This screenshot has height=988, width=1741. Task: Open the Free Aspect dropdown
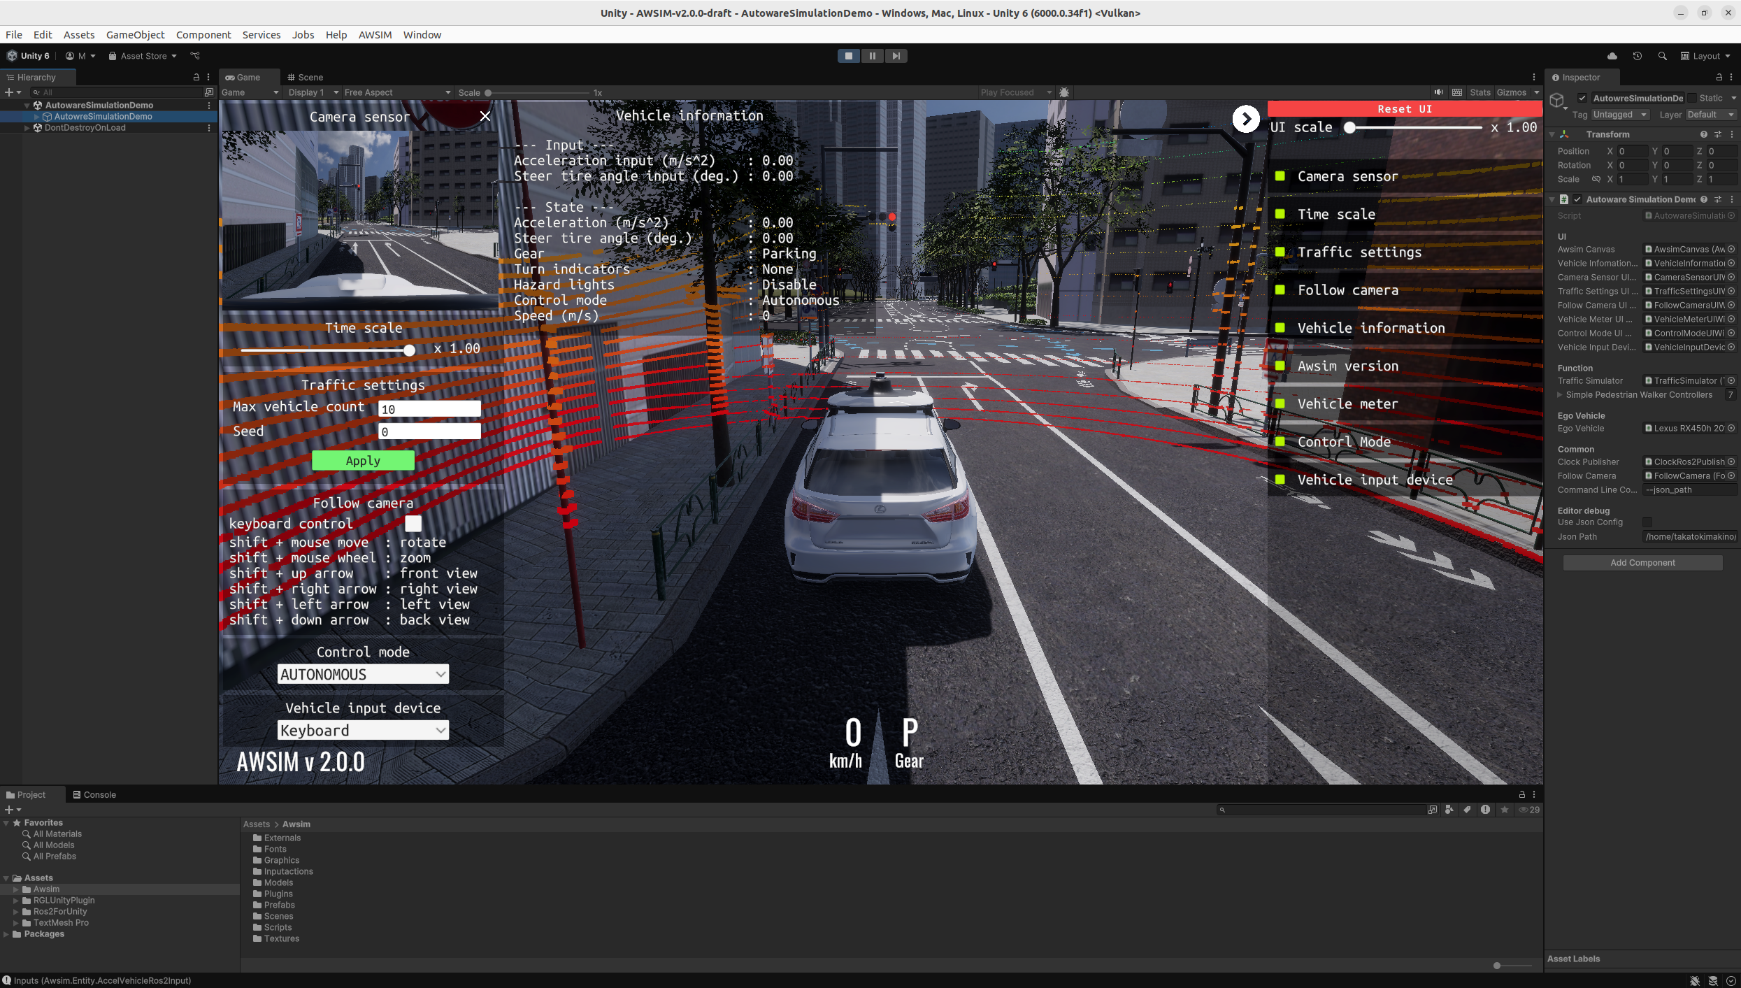coord(397,92)
